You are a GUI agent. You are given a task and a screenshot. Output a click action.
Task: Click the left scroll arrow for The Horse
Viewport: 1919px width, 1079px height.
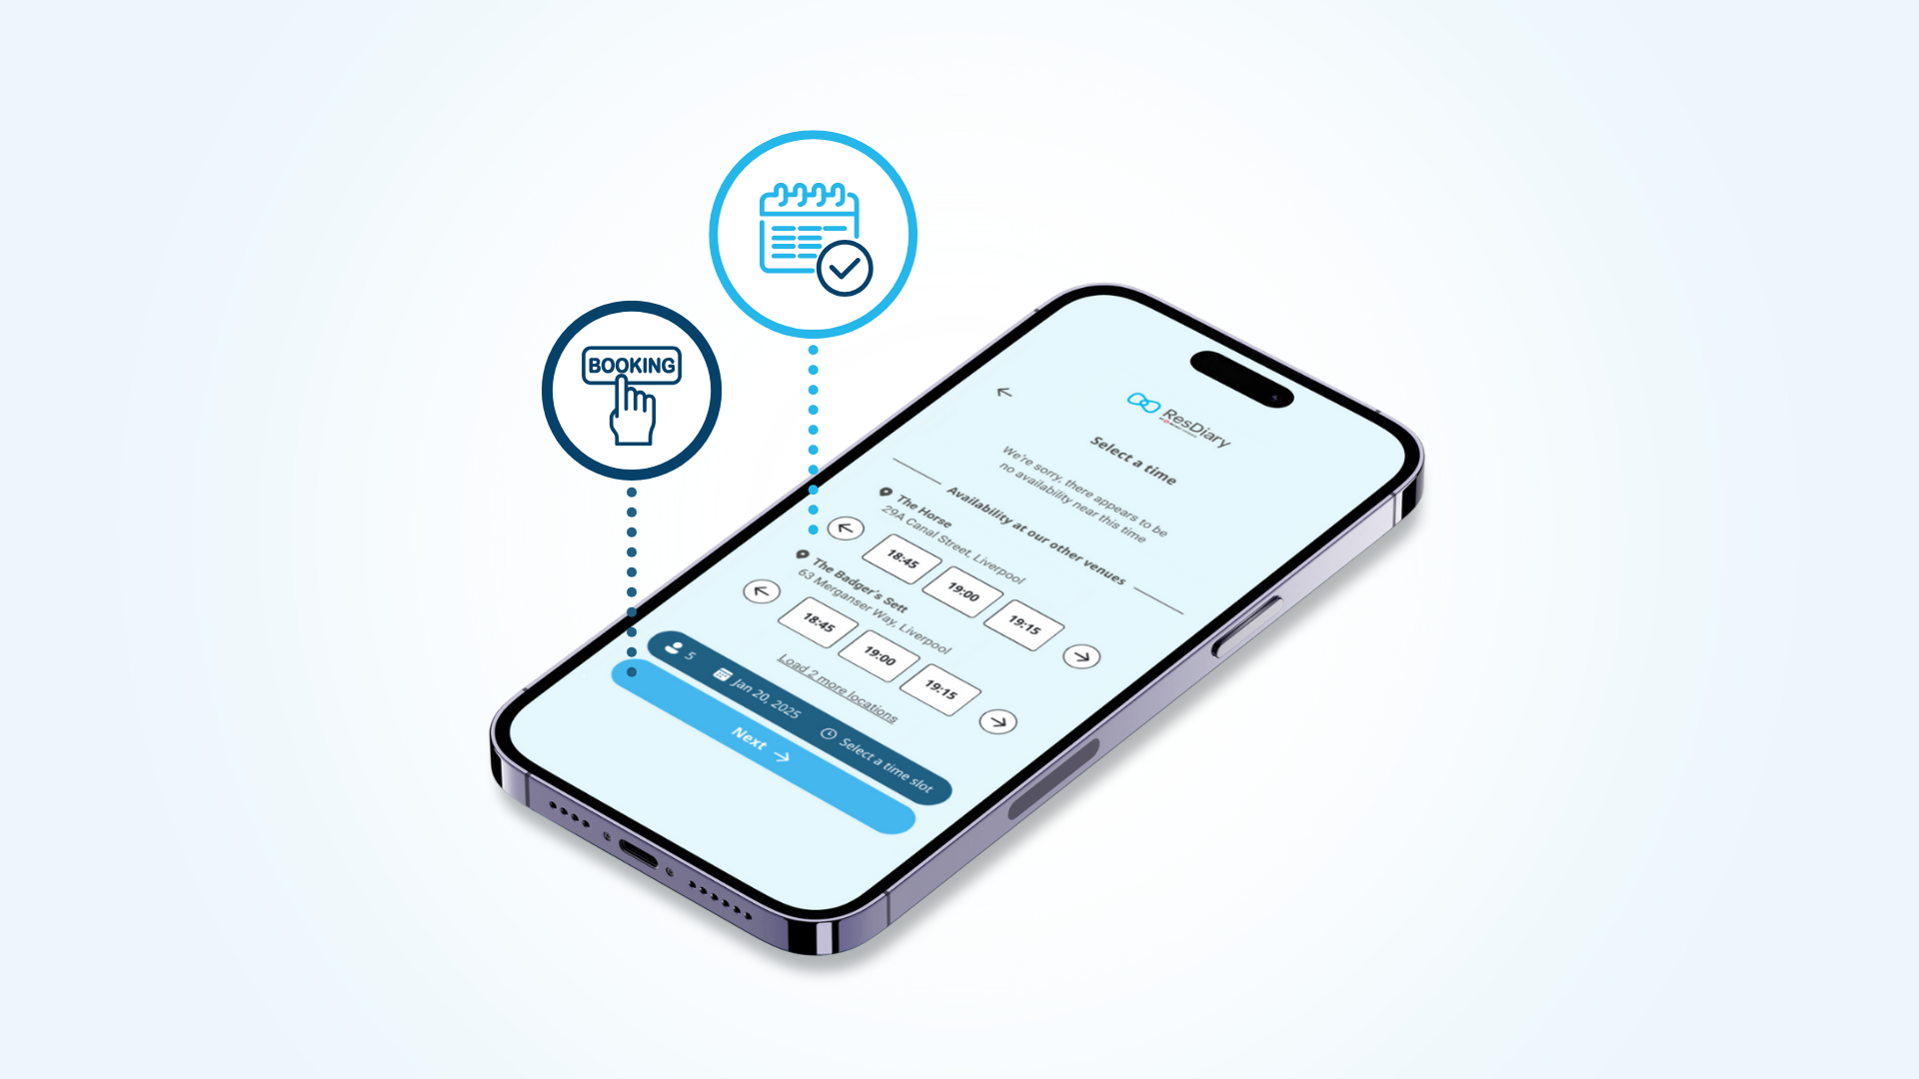click(x=845, y=527)
